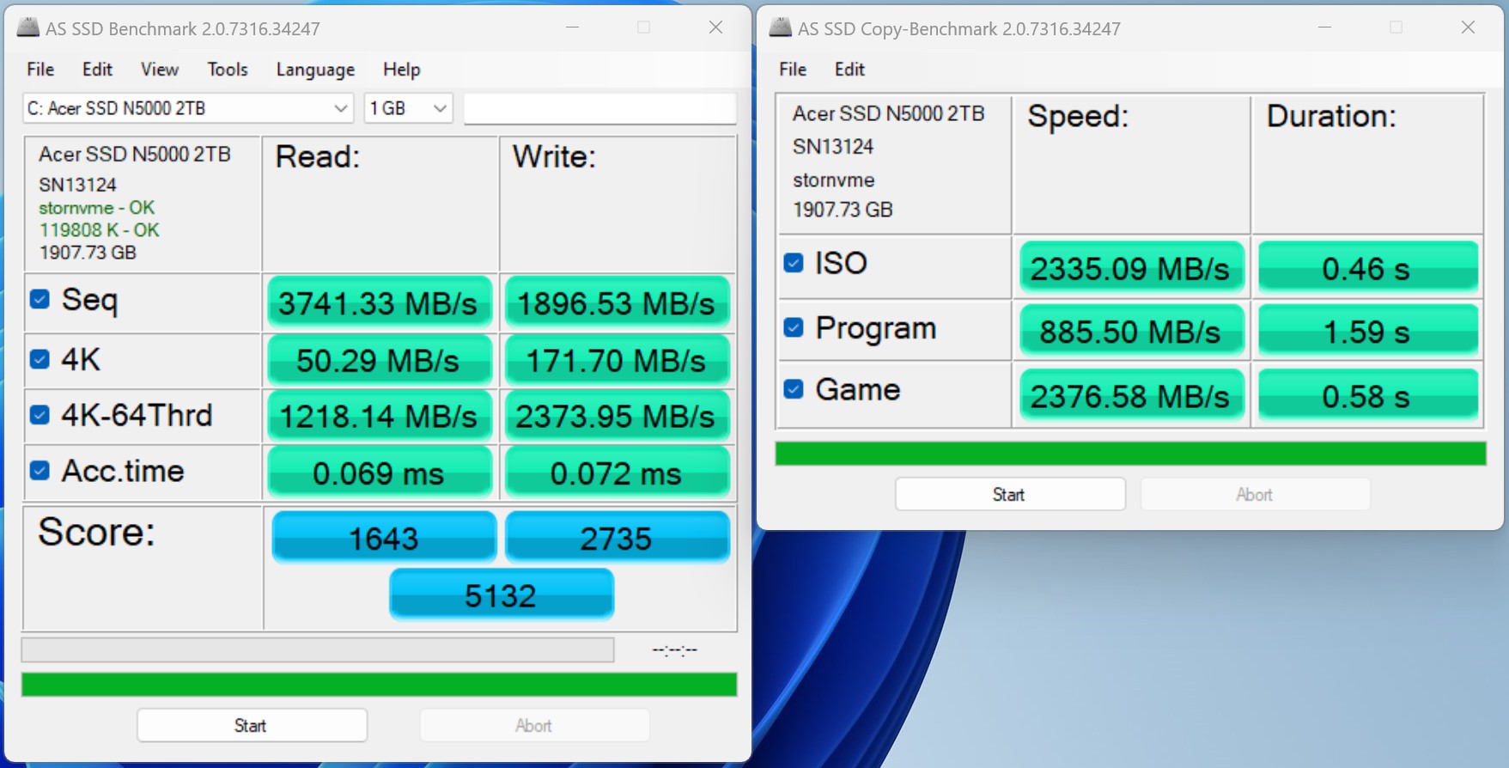Click Abort in the Copy-Benchmark window
Screen dimensions: 1509x768
point(1255,495)
